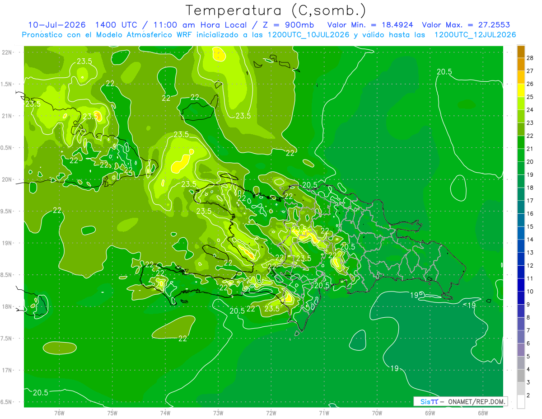Viewport: 542px width, 419px height.
Task: Click the legend value '25'
Action: [x=530, y=97]
